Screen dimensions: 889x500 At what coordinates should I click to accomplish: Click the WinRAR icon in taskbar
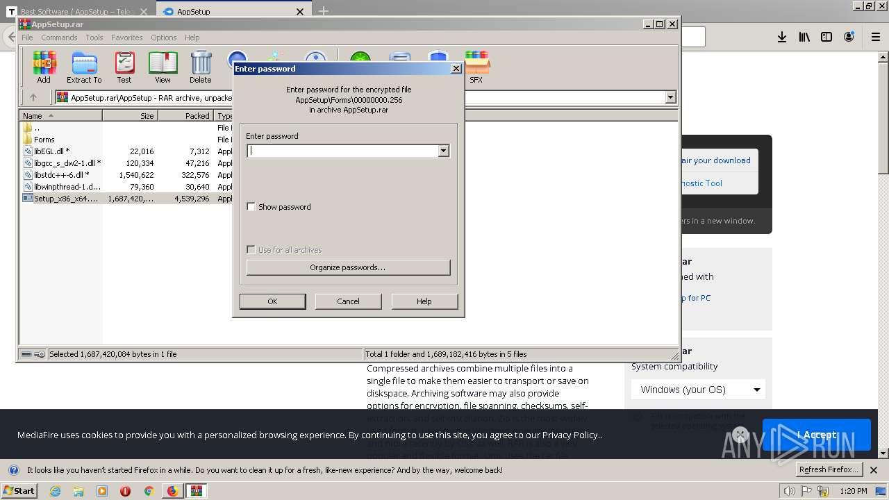tap(197, 491)
